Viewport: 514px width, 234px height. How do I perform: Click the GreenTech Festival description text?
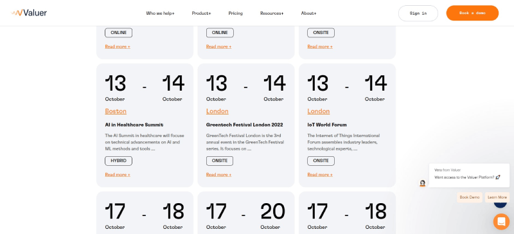(245, 142)
